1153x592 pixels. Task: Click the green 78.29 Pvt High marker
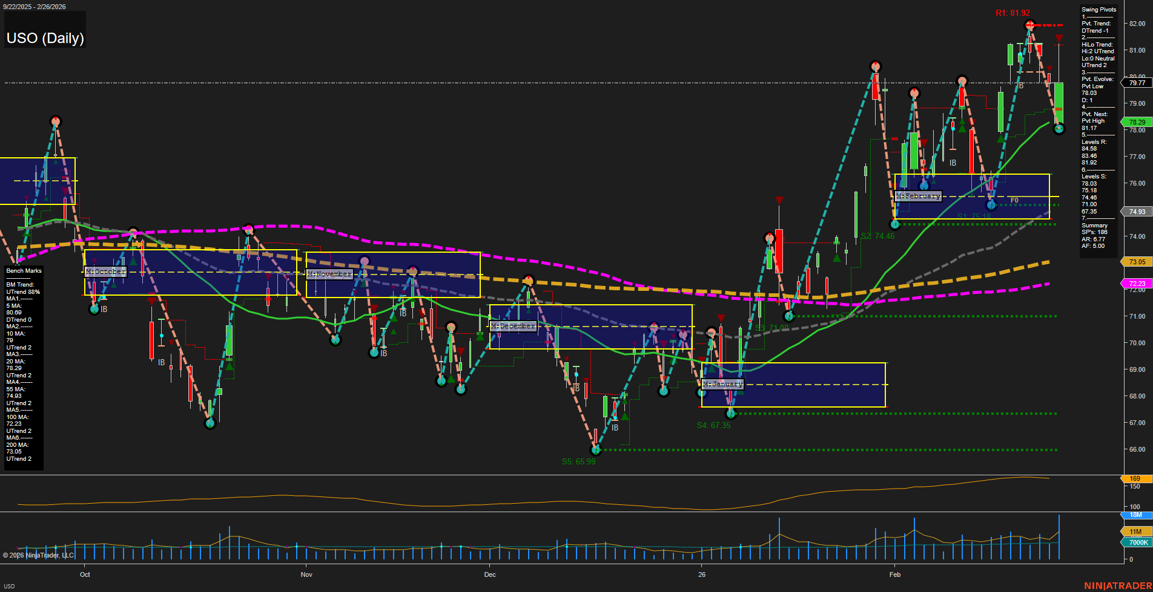tap(1137, 121)
